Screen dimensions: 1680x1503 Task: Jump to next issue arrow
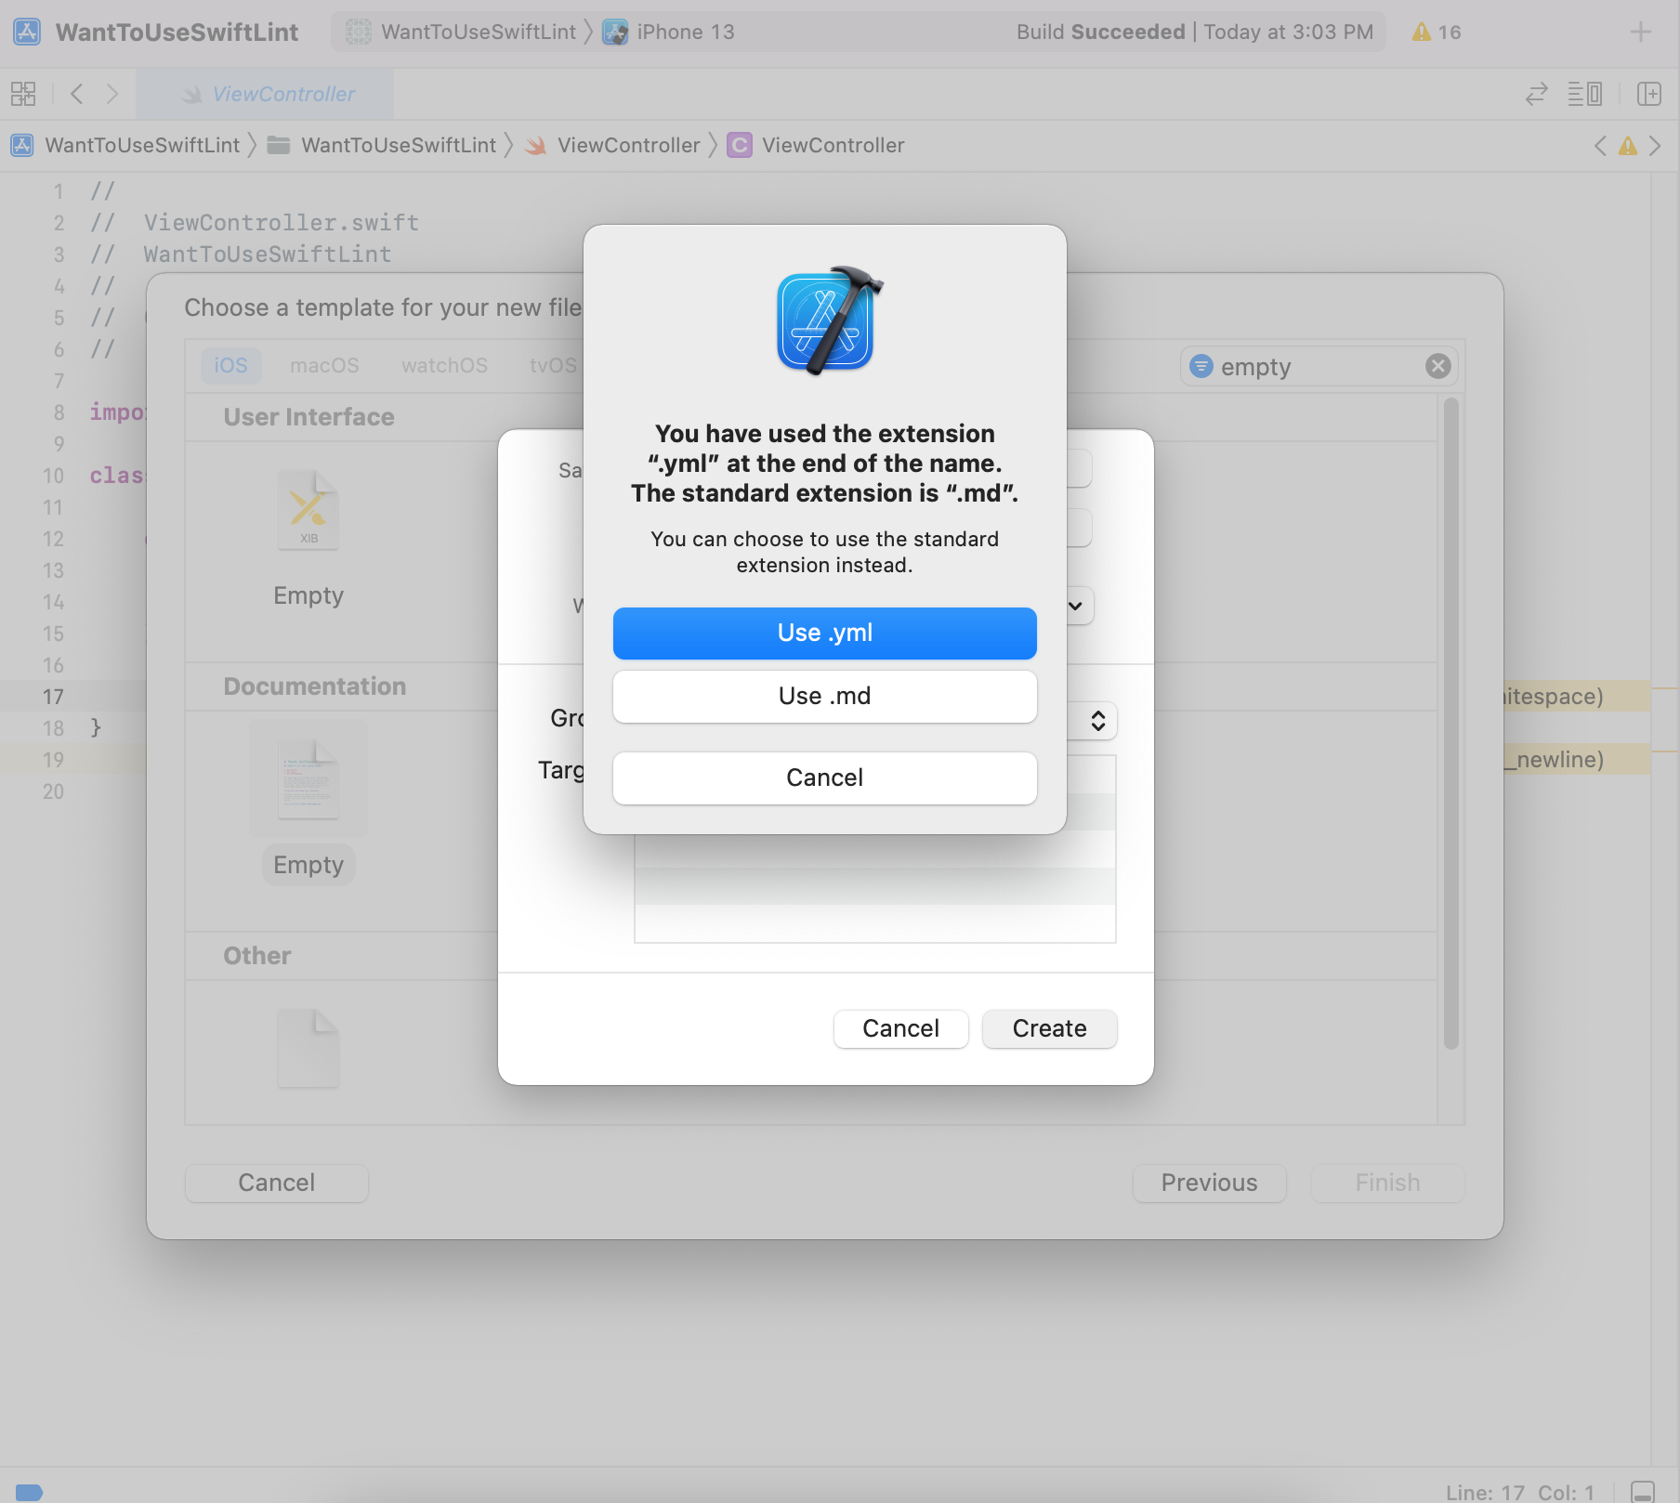1655,146
